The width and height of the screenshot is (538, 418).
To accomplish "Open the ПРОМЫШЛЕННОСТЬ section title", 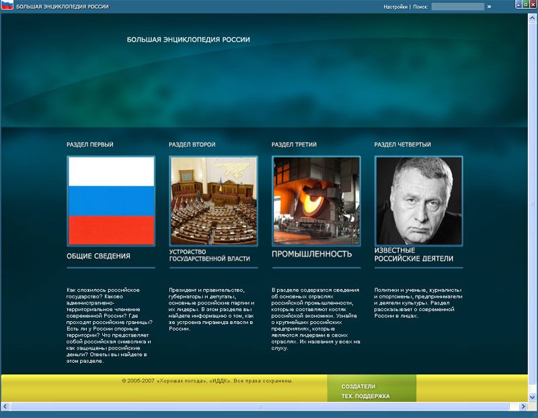I will pyautogui.click(x=311, y=254).
